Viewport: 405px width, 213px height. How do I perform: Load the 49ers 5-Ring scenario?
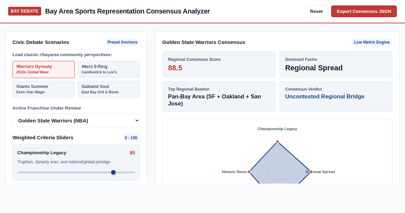click(109, 69)
